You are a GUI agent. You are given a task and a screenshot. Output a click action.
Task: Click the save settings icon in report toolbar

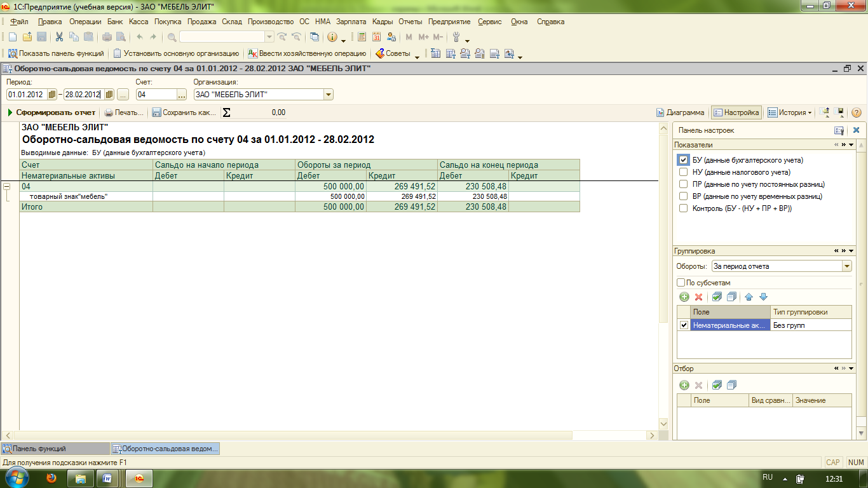(x=839, y=112)
